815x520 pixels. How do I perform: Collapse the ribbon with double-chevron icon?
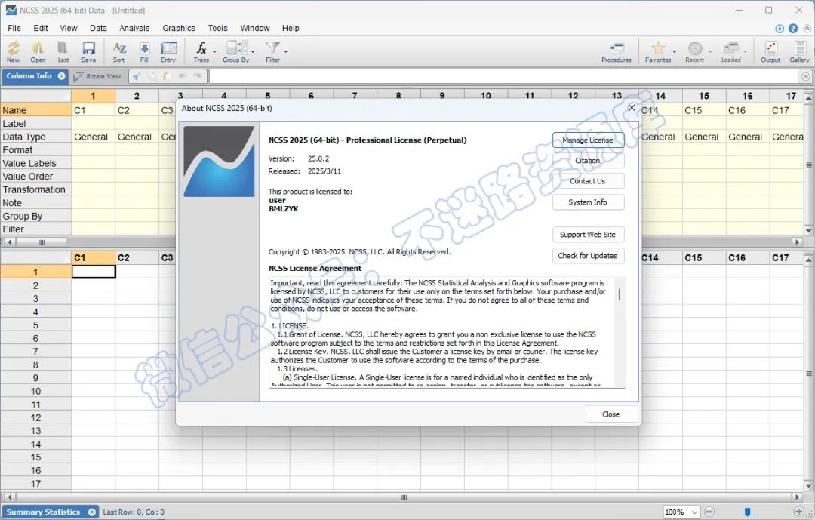coord(807,29)
